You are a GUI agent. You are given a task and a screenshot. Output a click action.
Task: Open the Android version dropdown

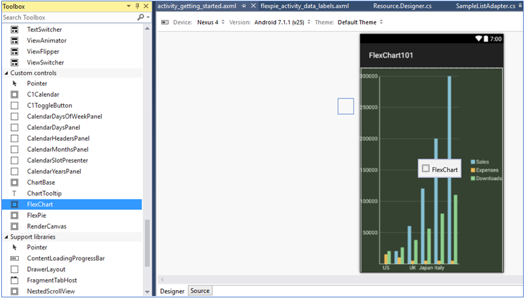(x=280, y=22)
